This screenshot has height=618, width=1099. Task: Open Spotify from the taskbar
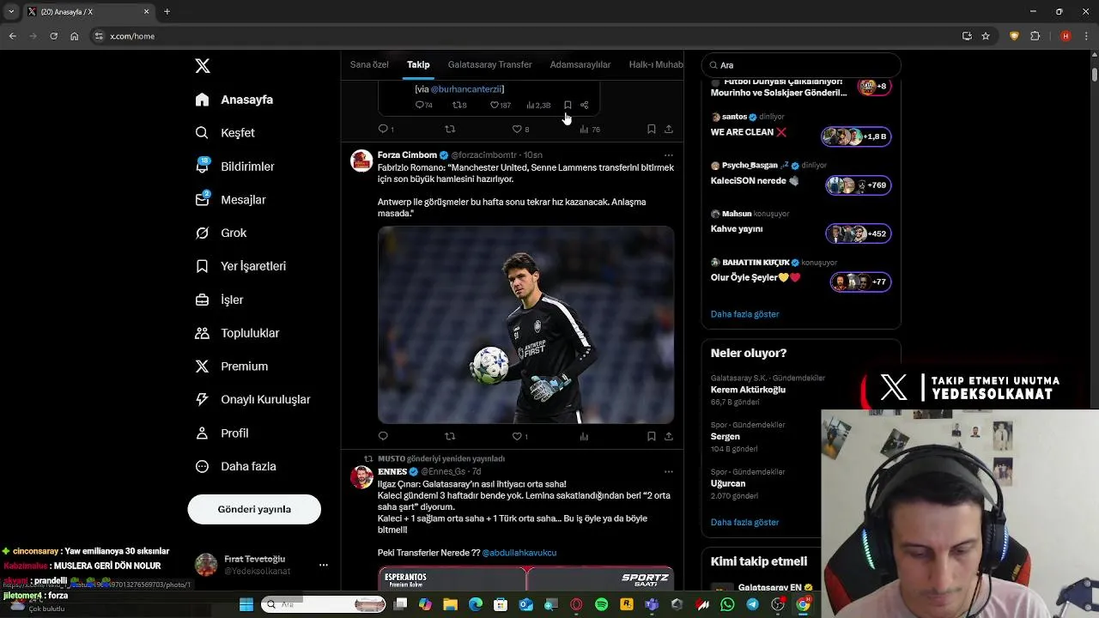(x=601, y=604)
